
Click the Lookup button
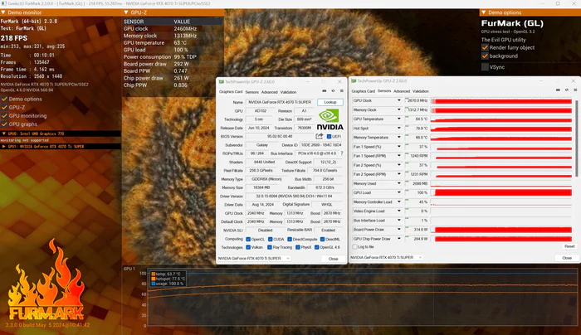click(x=330, y=102)
